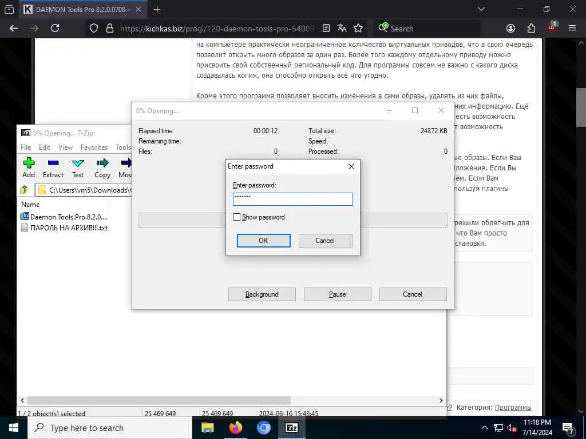
Task: Click the site padlock icon
Action: pyautogui.click(x=109, y=29)
